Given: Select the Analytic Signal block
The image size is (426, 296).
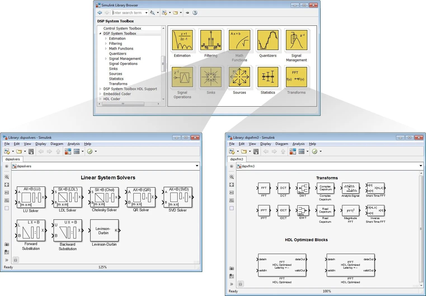Looking at the screenshot, I should 350,188.
